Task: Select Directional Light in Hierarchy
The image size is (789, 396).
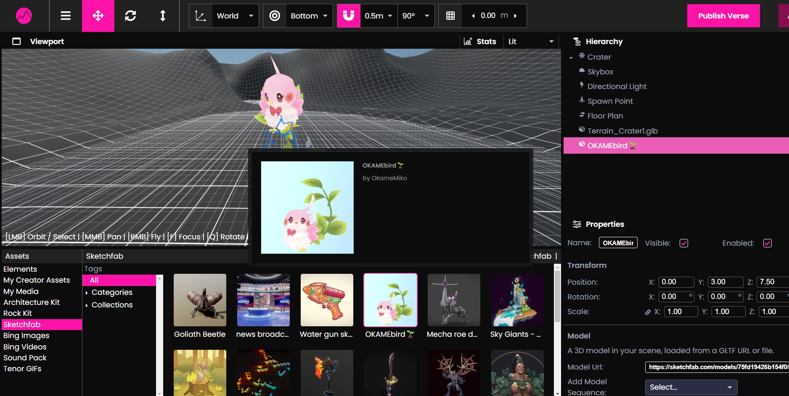Action: (x=617, y=87)
